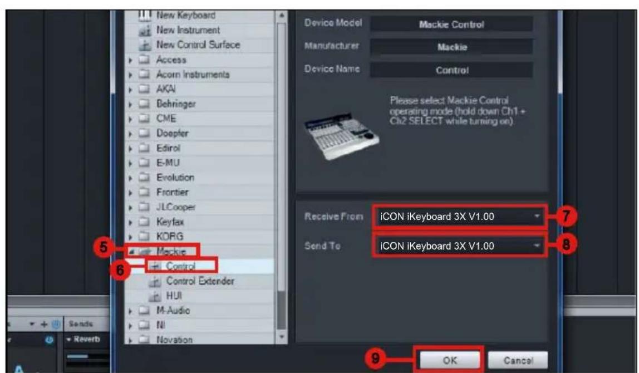Click the M-Audio folder icon

point(144,311)
